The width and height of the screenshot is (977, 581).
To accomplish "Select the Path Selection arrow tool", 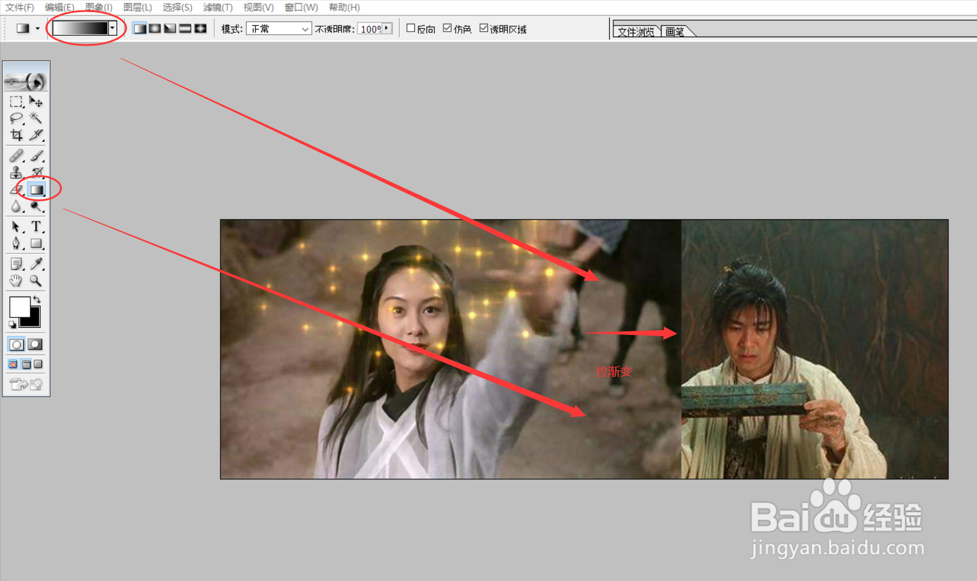I will 16,227.
